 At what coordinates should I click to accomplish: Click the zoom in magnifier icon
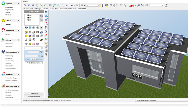pos(59,5)
